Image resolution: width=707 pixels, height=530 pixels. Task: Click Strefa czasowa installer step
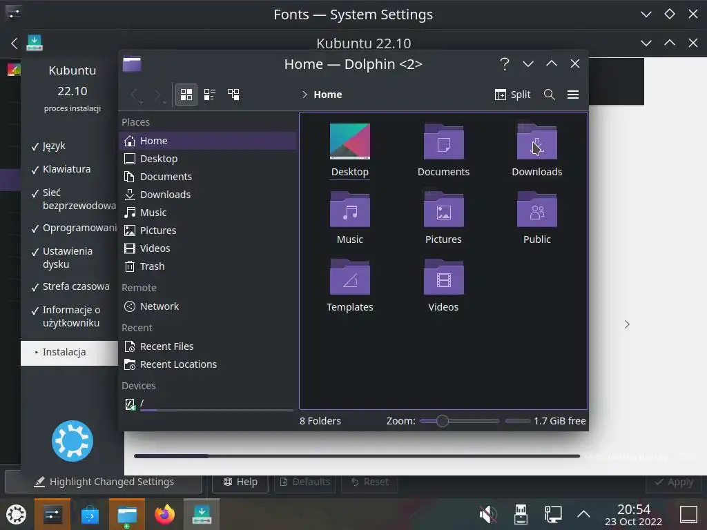(76, 286)
